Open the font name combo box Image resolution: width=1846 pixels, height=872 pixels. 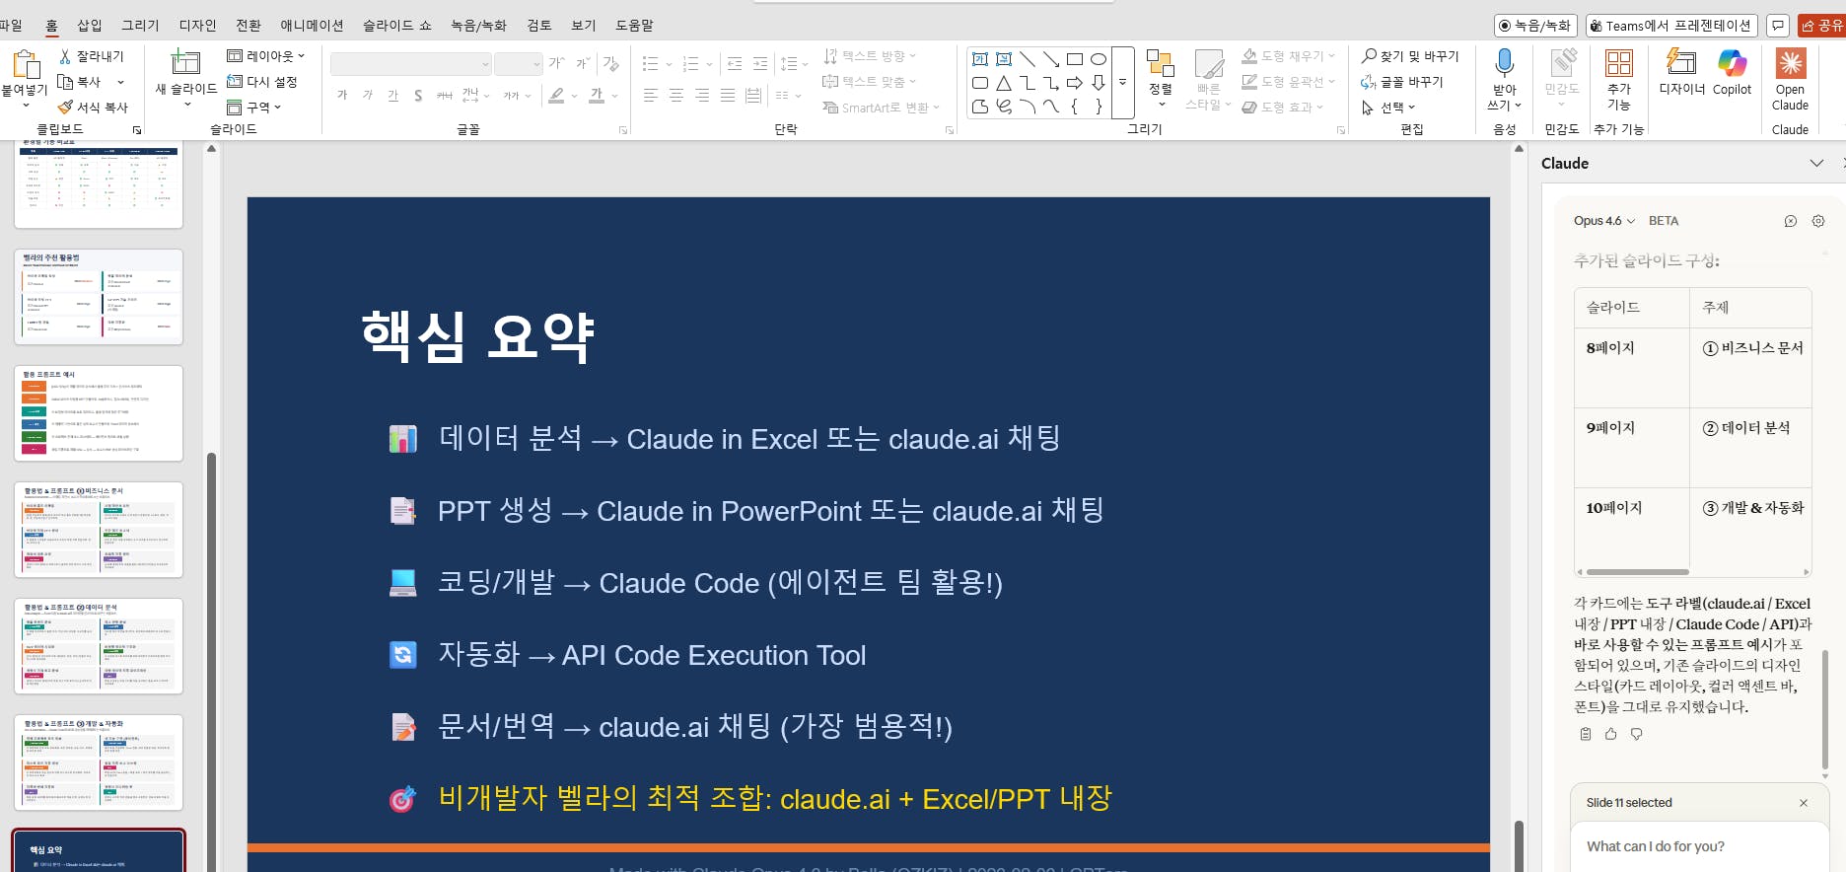click(x=410, y=64)
